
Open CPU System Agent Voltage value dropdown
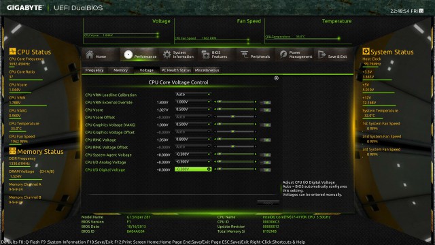193,154
